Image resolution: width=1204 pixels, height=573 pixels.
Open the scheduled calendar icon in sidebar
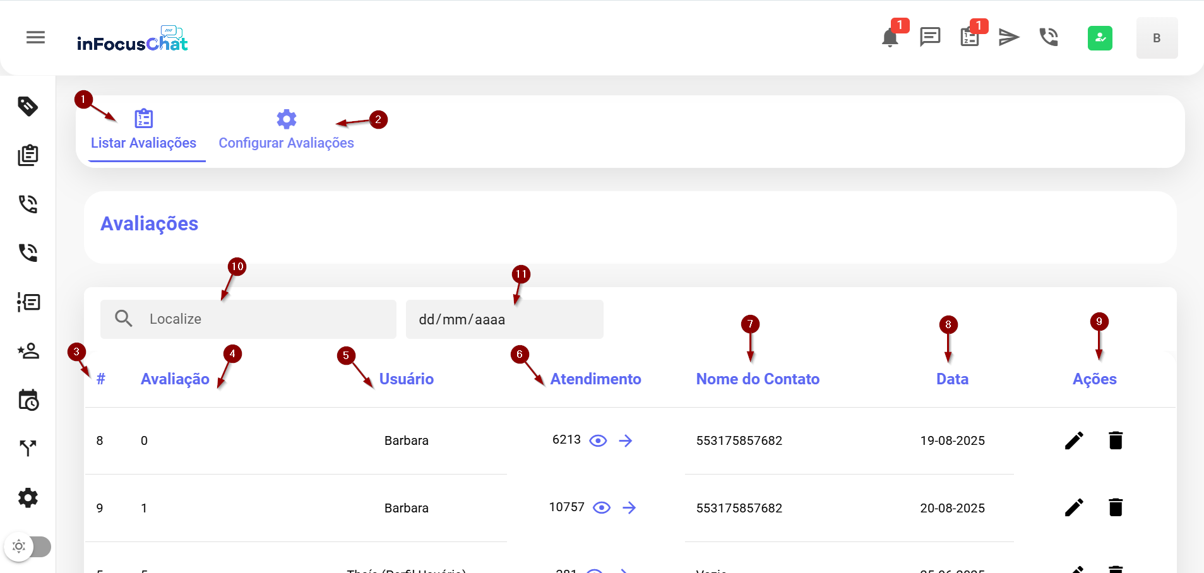pos(28,400)
